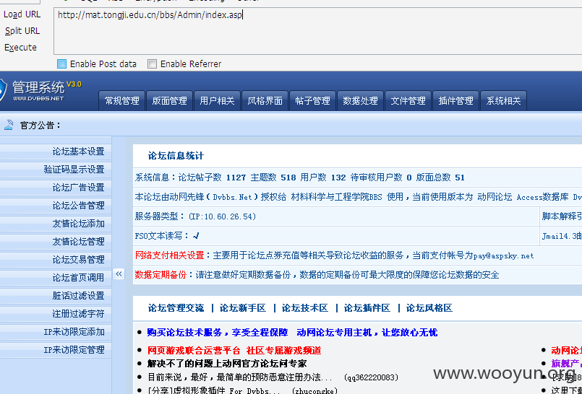Open the 论坛插件区 link

[367, 308]
